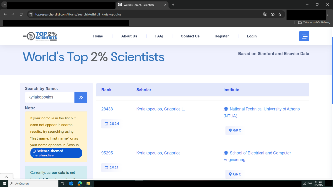Viewport: 333px width, 187px height.
Task: Open scholar Kyriakopoulos, Grigorios L. link
Action: (x=161, y=109)
